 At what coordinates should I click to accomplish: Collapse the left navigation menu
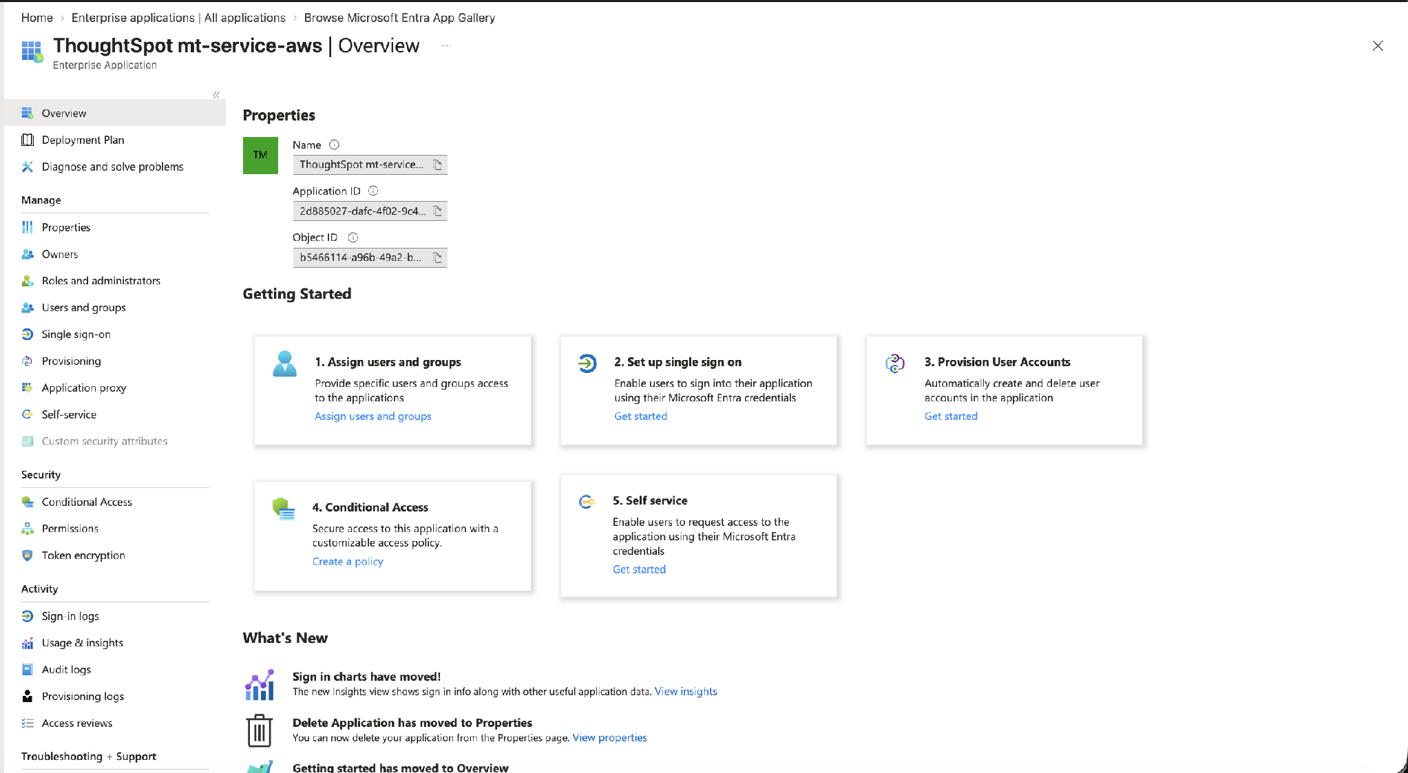coord(216,95)
